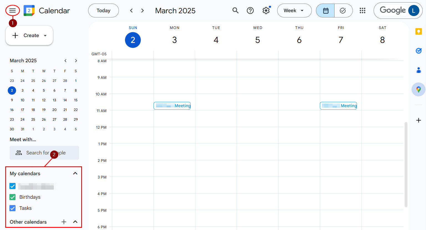Collapse the Other calendars section

point(75,222)
